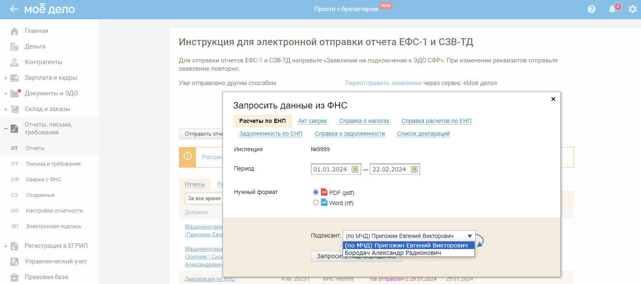Select Word (rtf) format radio button

pyautogui.click(x=316, y=203)
